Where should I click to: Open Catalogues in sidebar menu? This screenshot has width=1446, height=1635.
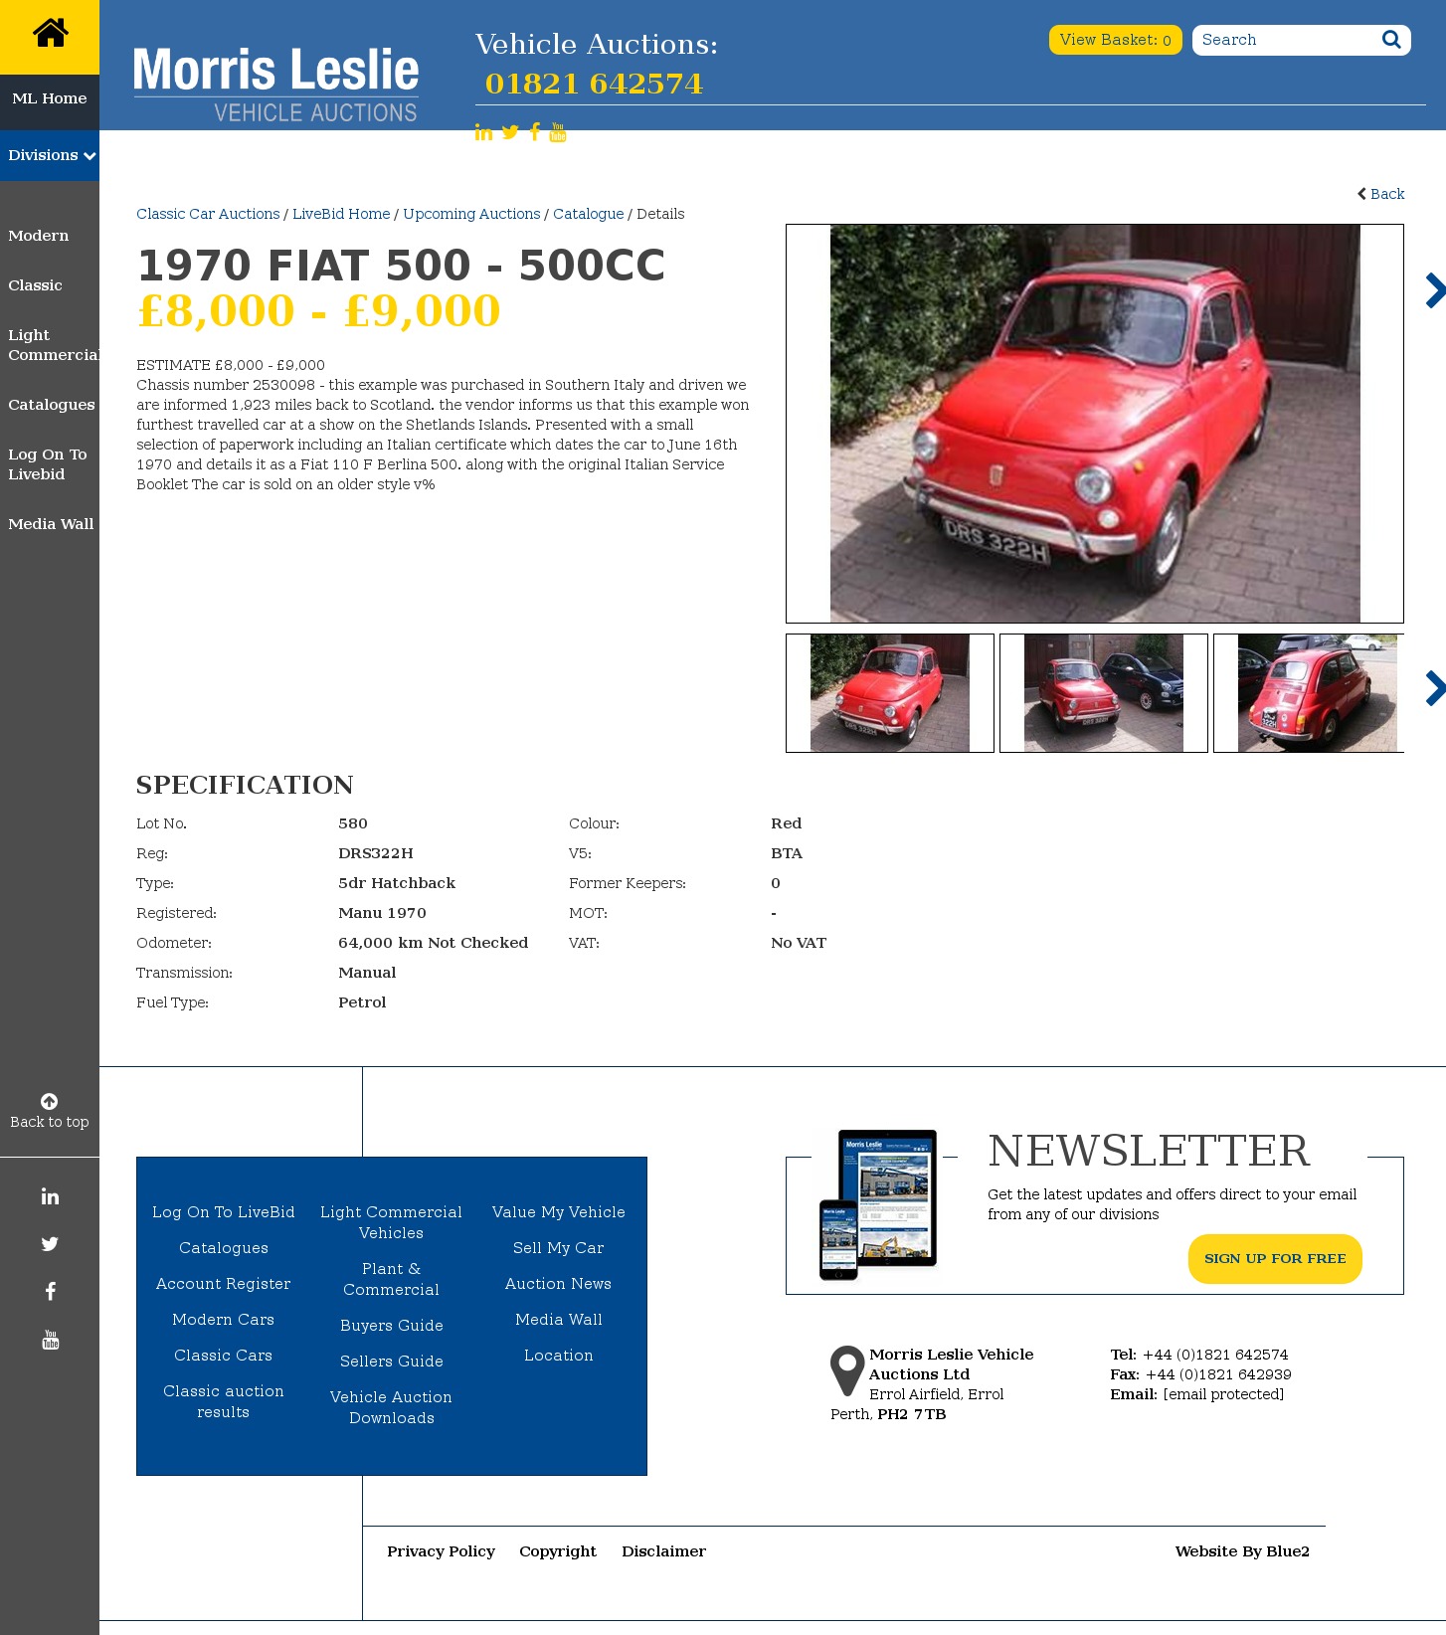(52, 405)
